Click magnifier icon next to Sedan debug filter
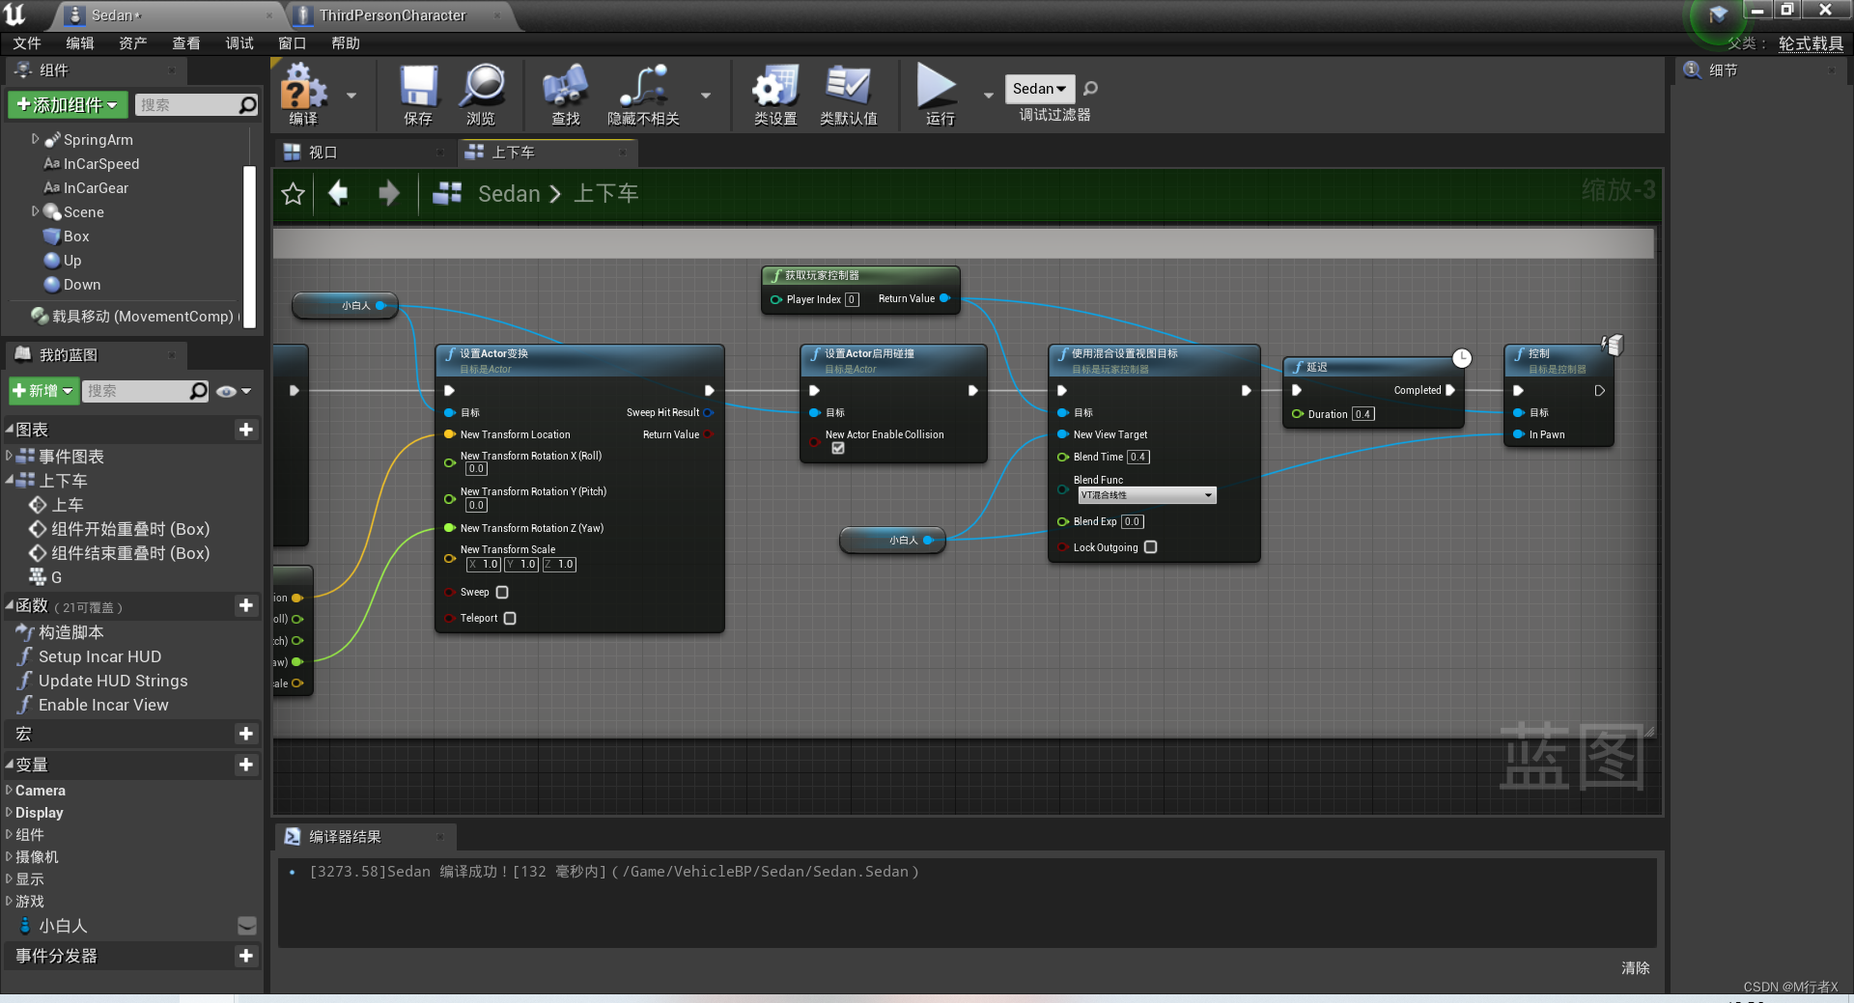Image resolution: width=1854 pixels, height=1003 pixels. (1091, 89)
